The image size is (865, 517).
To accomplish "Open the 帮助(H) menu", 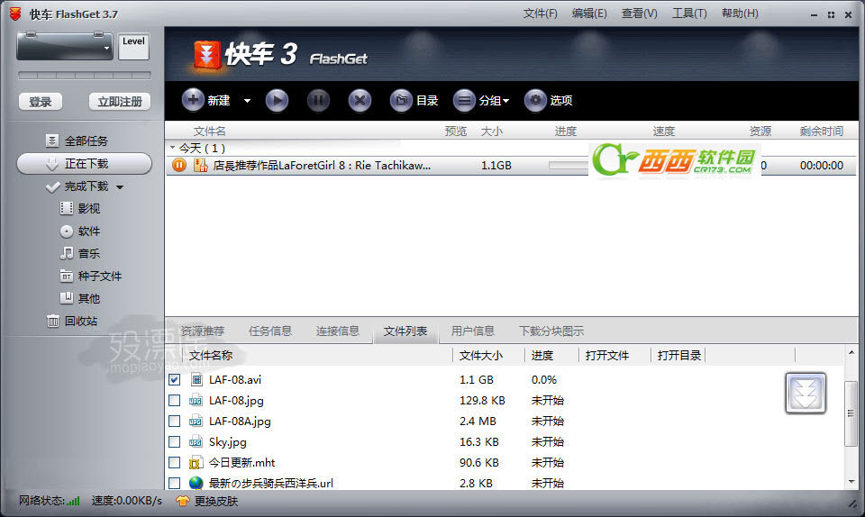I will [740, 14].
